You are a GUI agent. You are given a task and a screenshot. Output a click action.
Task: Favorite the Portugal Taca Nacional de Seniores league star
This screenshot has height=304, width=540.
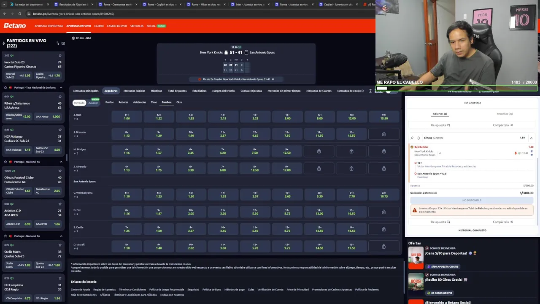[5, 87]
